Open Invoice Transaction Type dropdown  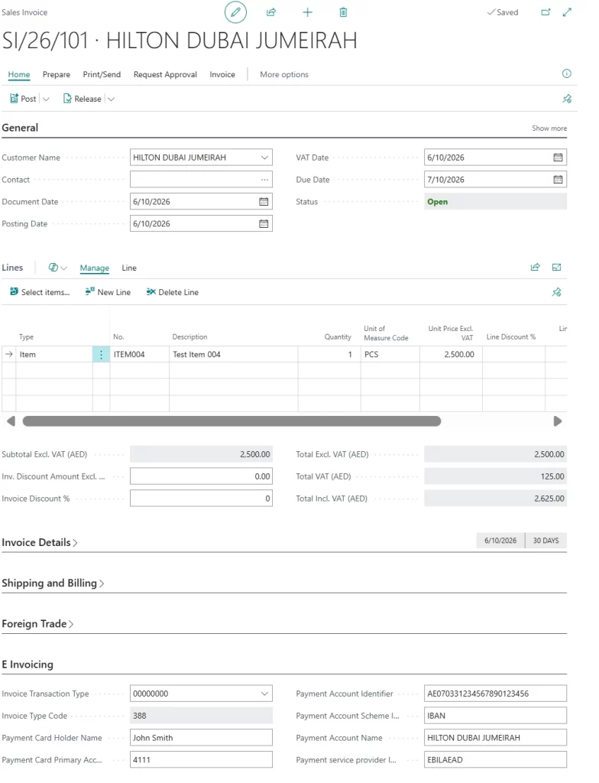(x=264, y=694)
